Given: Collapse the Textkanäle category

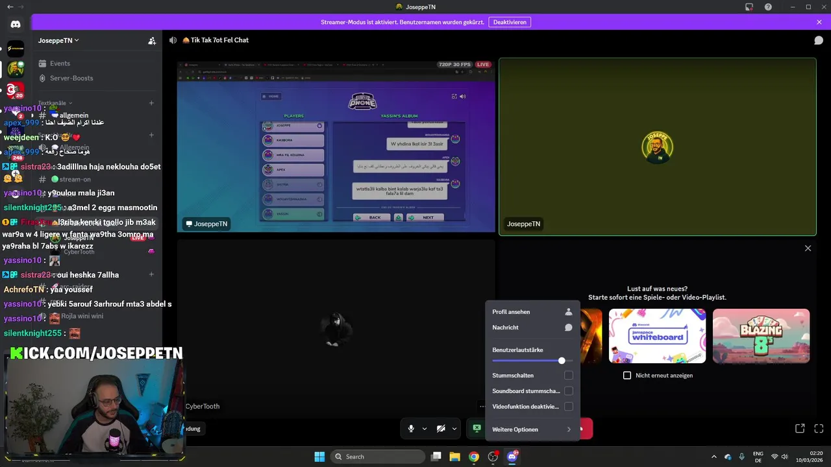Looking at the screenshot, I should click(x=55, y=103).
